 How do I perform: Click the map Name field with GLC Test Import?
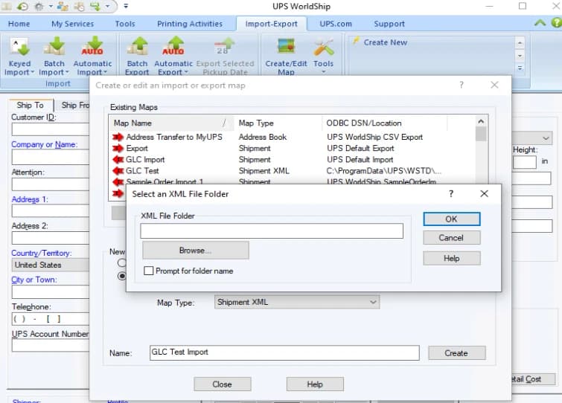click(284, 352)
